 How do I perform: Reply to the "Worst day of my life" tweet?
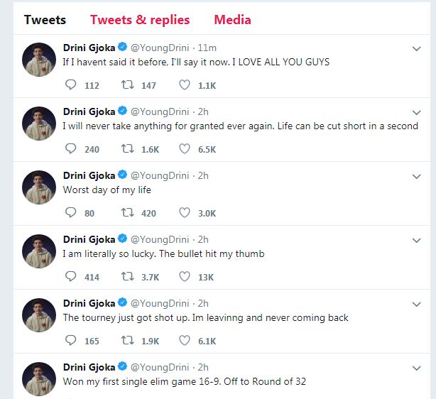click(70, 213)
